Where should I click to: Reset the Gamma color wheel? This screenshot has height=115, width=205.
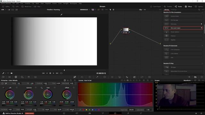pos(36,88)
